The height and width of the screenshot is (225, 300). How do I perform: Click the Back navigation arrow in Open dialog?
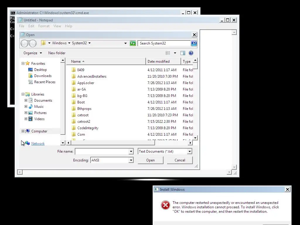click(24, 43)
